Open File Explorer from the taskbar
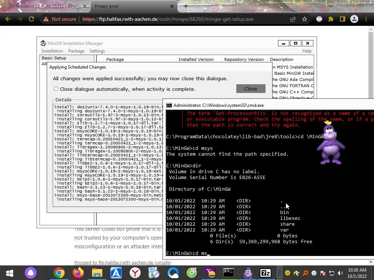This screenshot has width=374, height=280. pos(97,273)
